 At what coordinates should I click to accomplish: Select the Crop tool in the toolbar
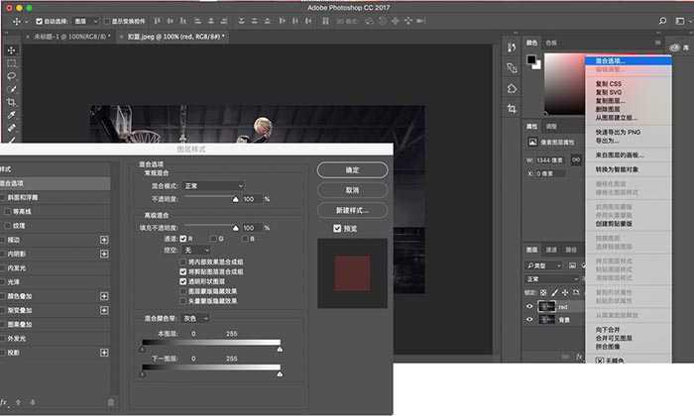tap(12, 102)
